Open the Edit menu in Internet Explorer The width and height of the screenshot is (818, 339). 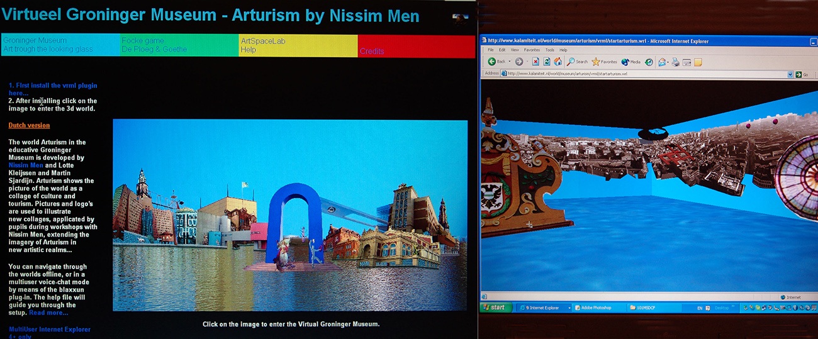point(502,50)
